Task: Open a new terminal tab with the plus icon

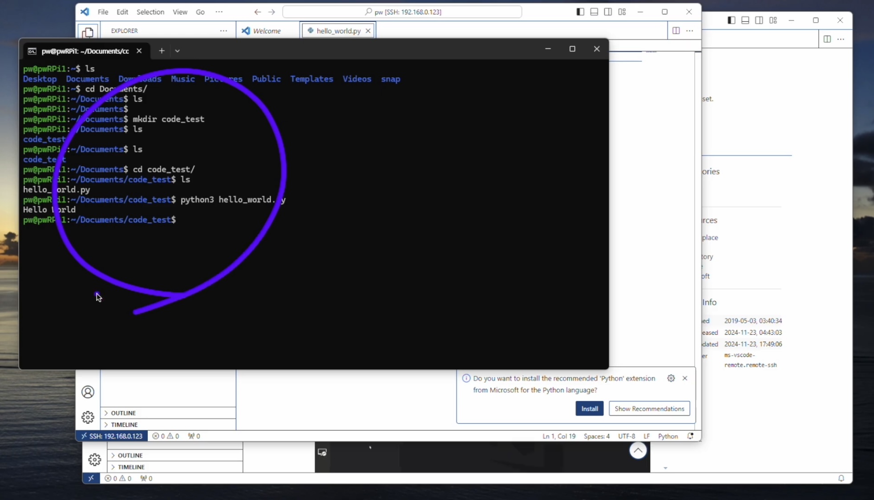Action: pos(162,51)
